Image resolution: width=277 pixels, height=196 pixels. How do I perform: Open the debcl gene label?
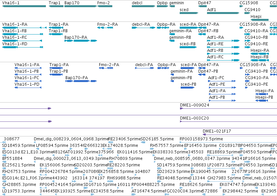click(137, 3)
